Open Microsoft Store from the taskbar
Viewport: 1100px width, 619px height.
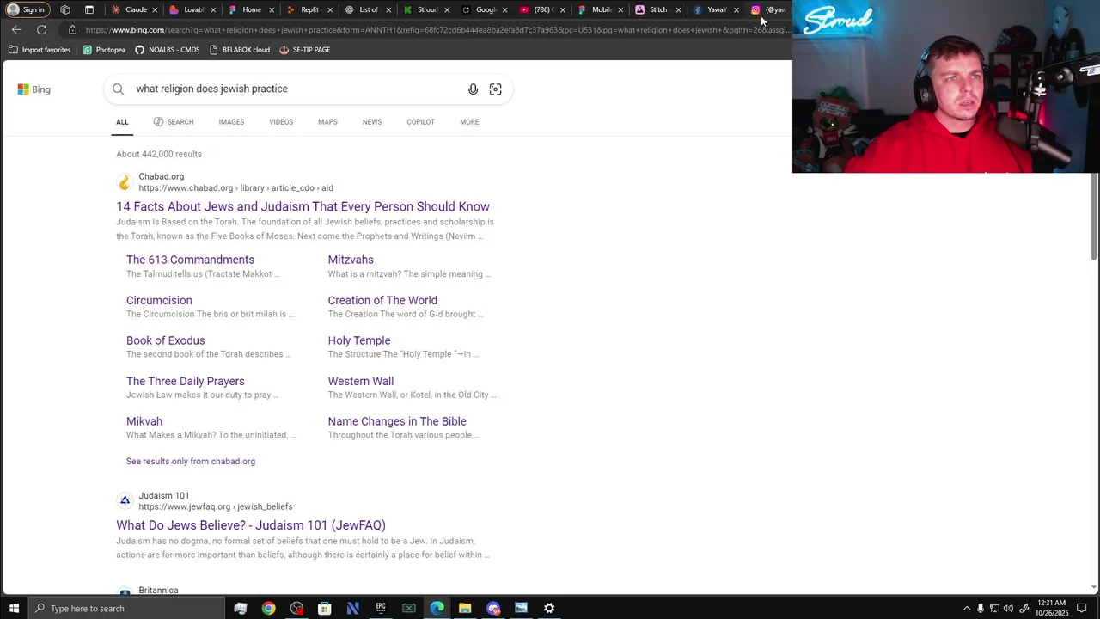pyautogui.click(x=325, y=609)
